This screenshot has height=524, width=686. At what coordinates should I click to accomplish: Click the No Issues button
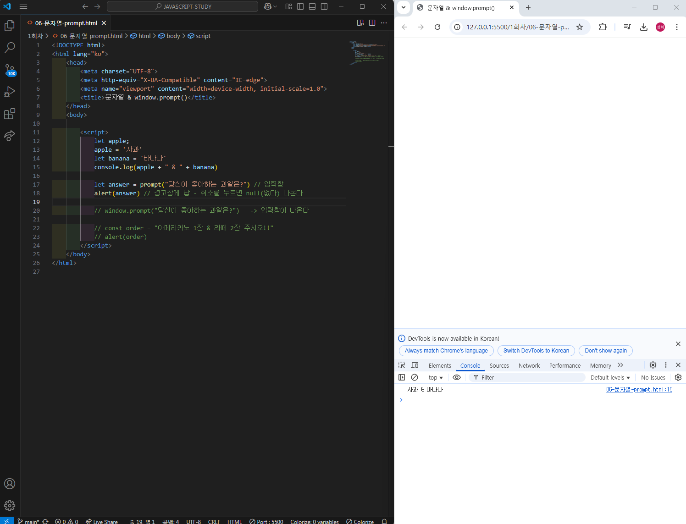tap(653, 378)
